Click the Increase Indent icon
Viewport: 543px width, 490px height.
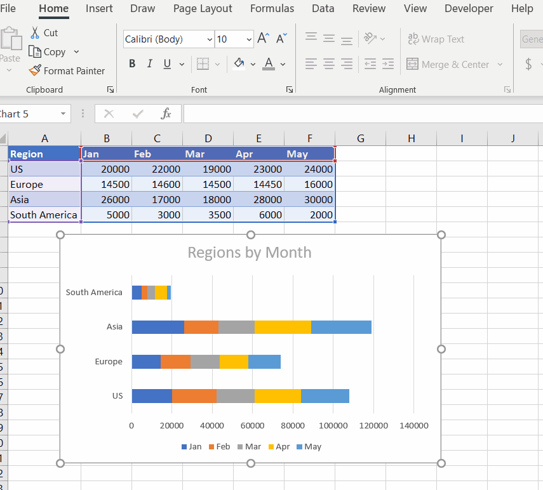click(388, 63)
